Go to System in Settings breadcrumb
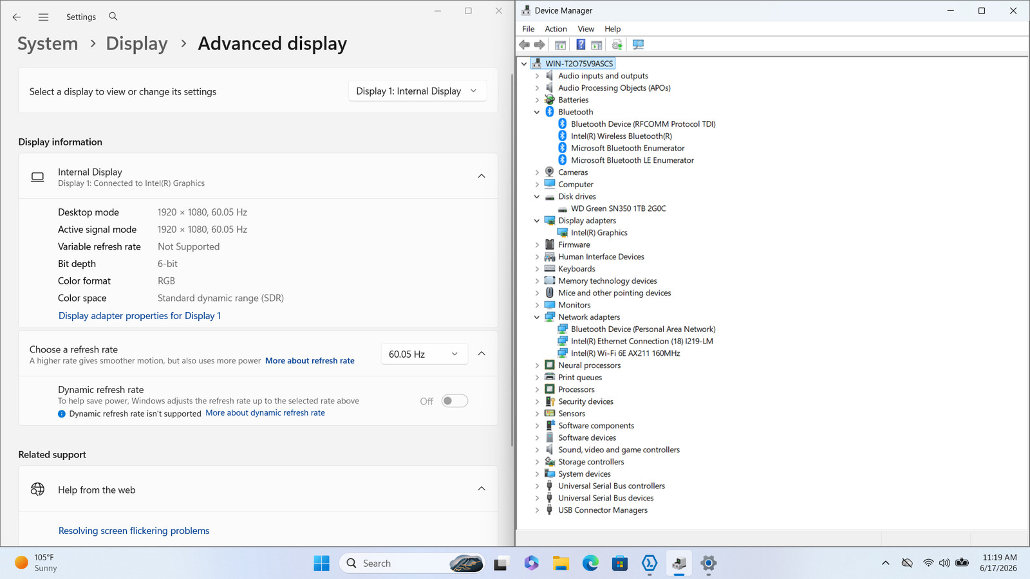This screenshot has height=579, width=1030. (48, 44)
